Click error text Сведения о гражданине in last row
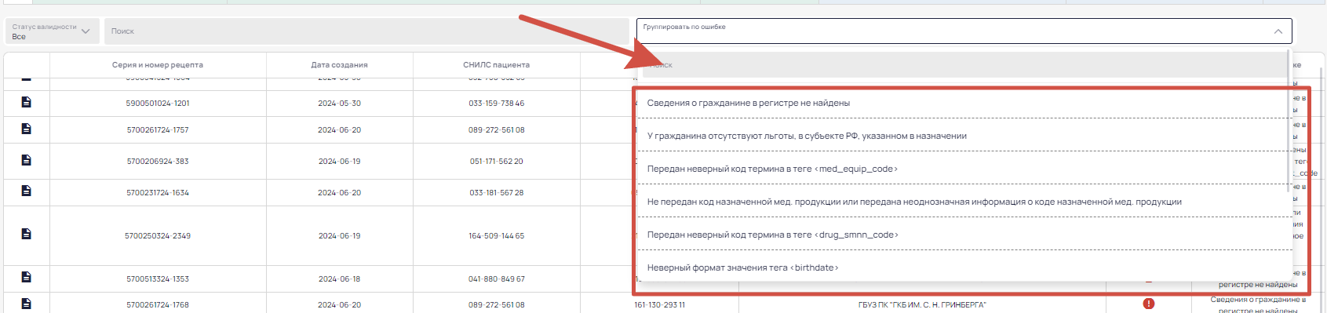1327x313 pixels. pyautogui.click(x=1258, y=305)
